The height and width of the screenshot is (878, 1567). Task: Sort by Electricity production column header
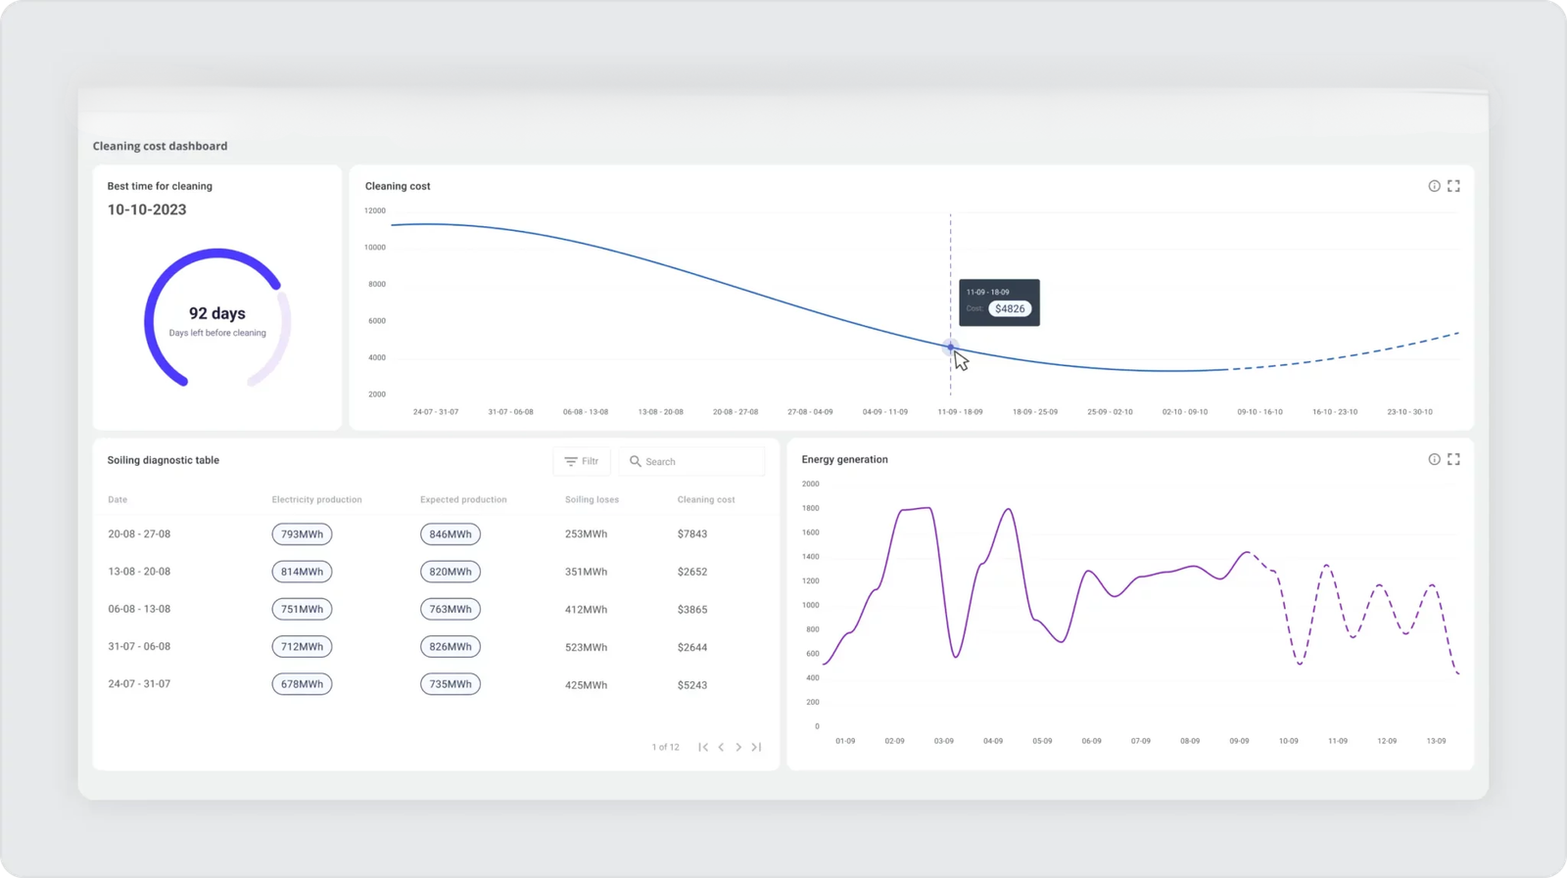(316, 499)
